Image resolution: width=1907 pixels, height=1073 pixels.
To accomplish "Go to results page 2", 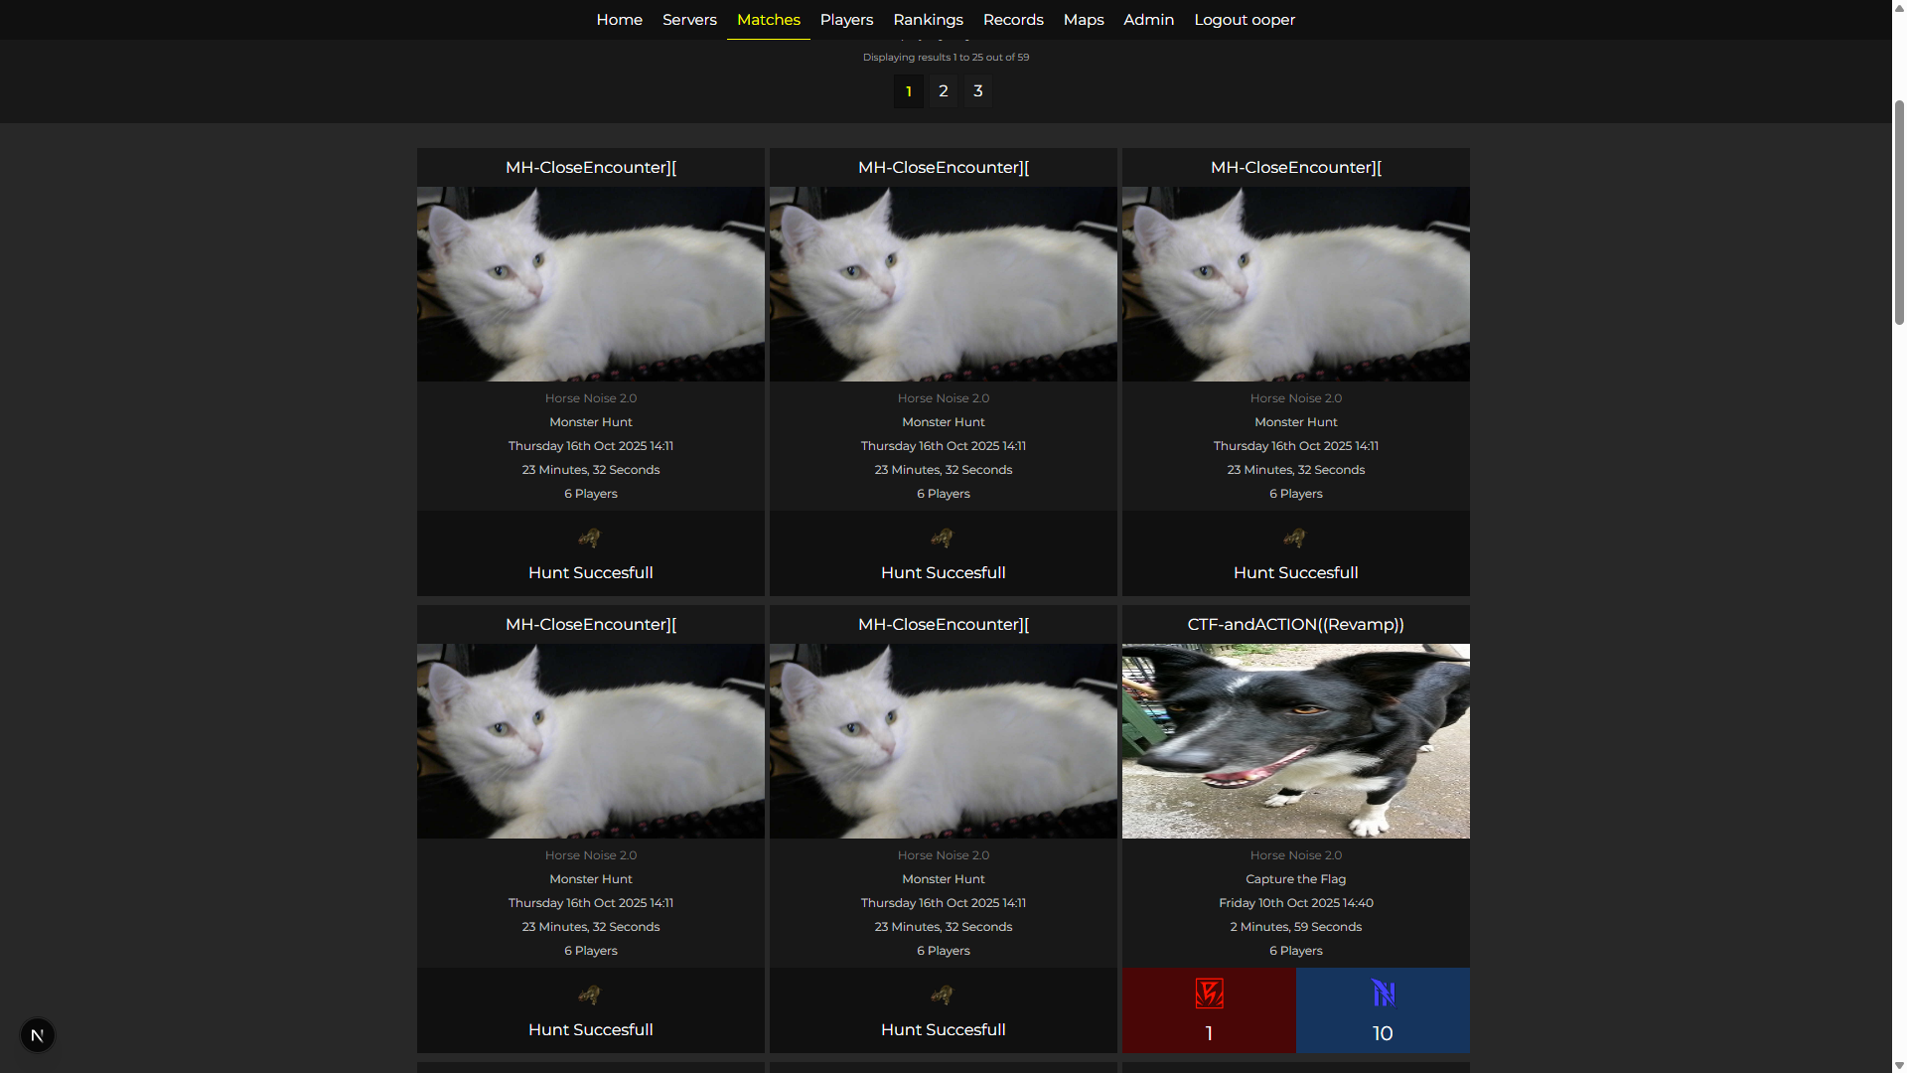I will (944, 91).
